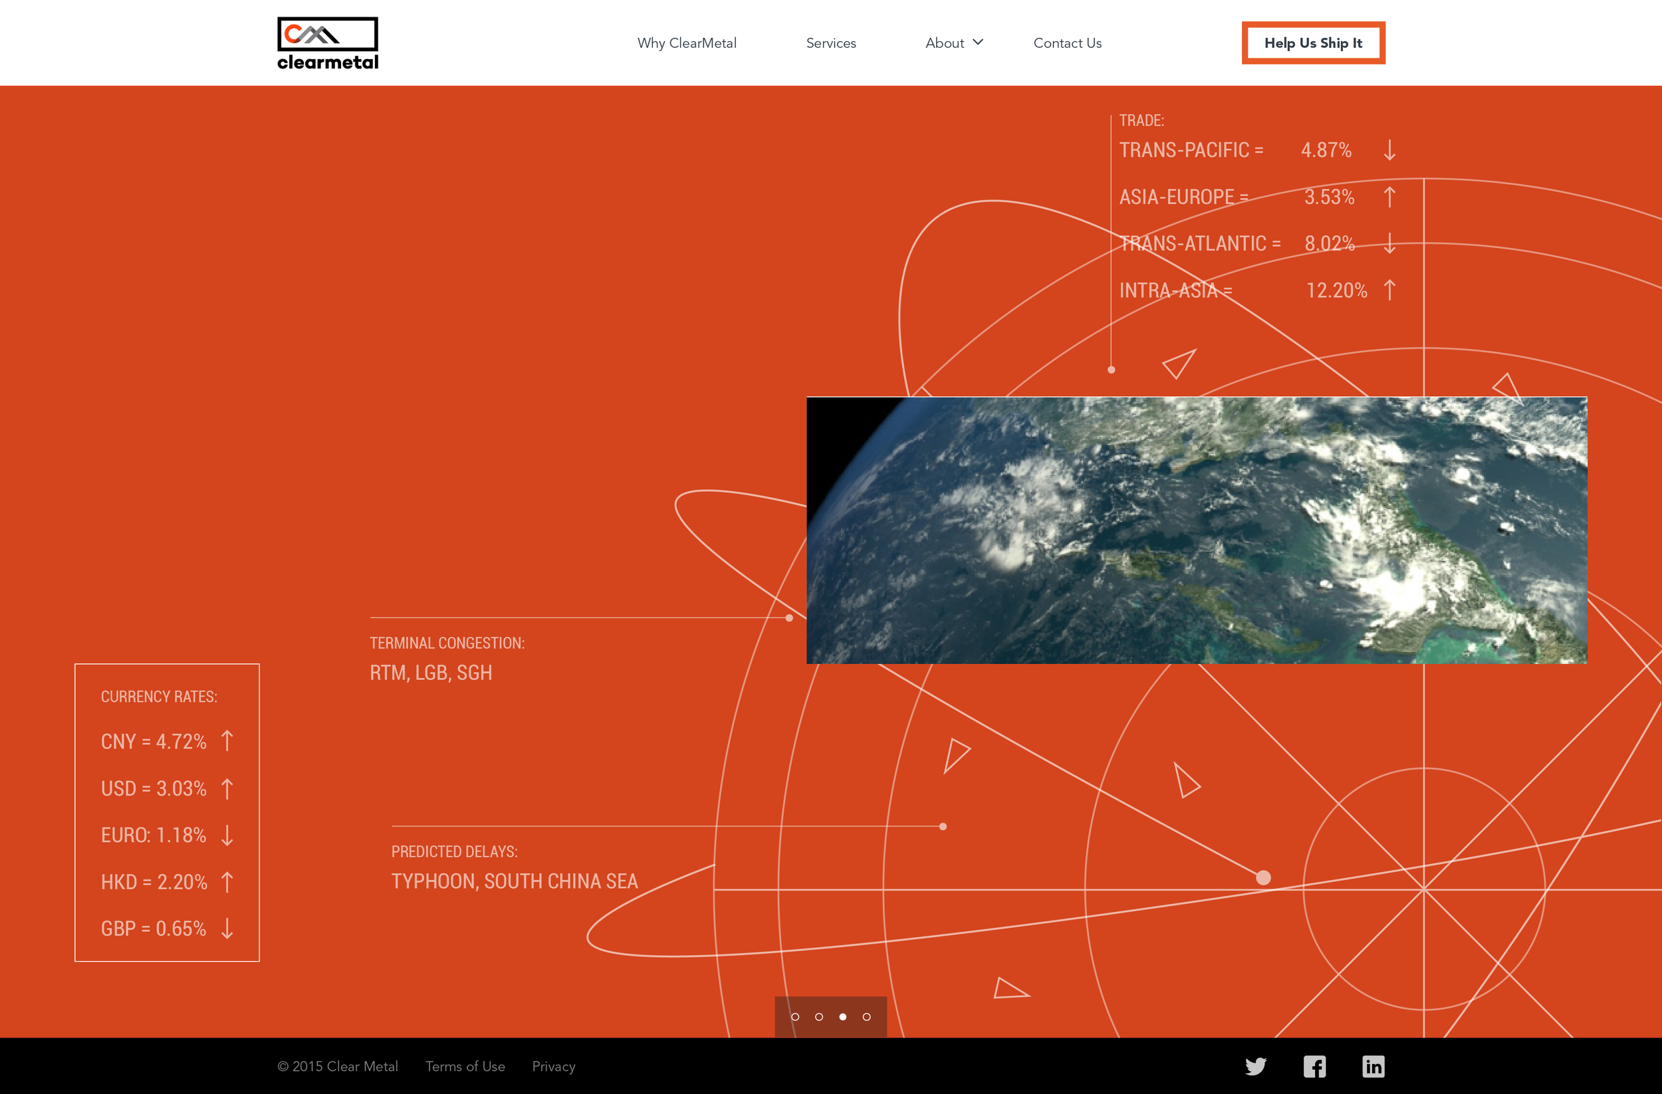Click the ASIA-EUROPE = trade label
This screenshot has width=1662, height=1094.
(x=1183, y=197)
